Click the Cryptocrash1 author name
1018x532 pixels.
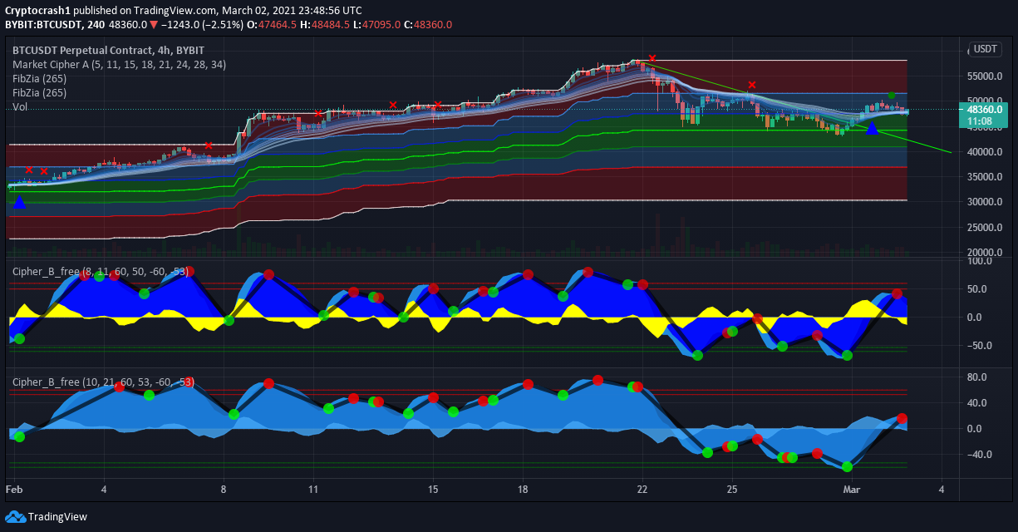[37, 11]
